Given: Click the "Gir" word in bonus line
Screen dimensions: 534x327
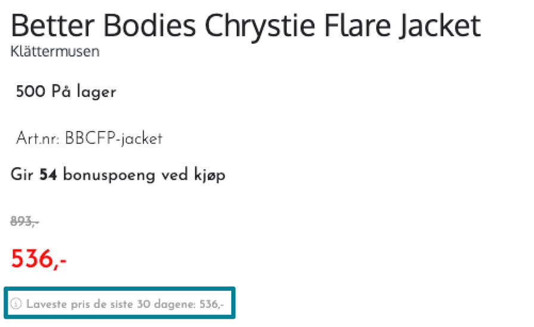Looking at the screenshot, I should (x=23, y=175).
